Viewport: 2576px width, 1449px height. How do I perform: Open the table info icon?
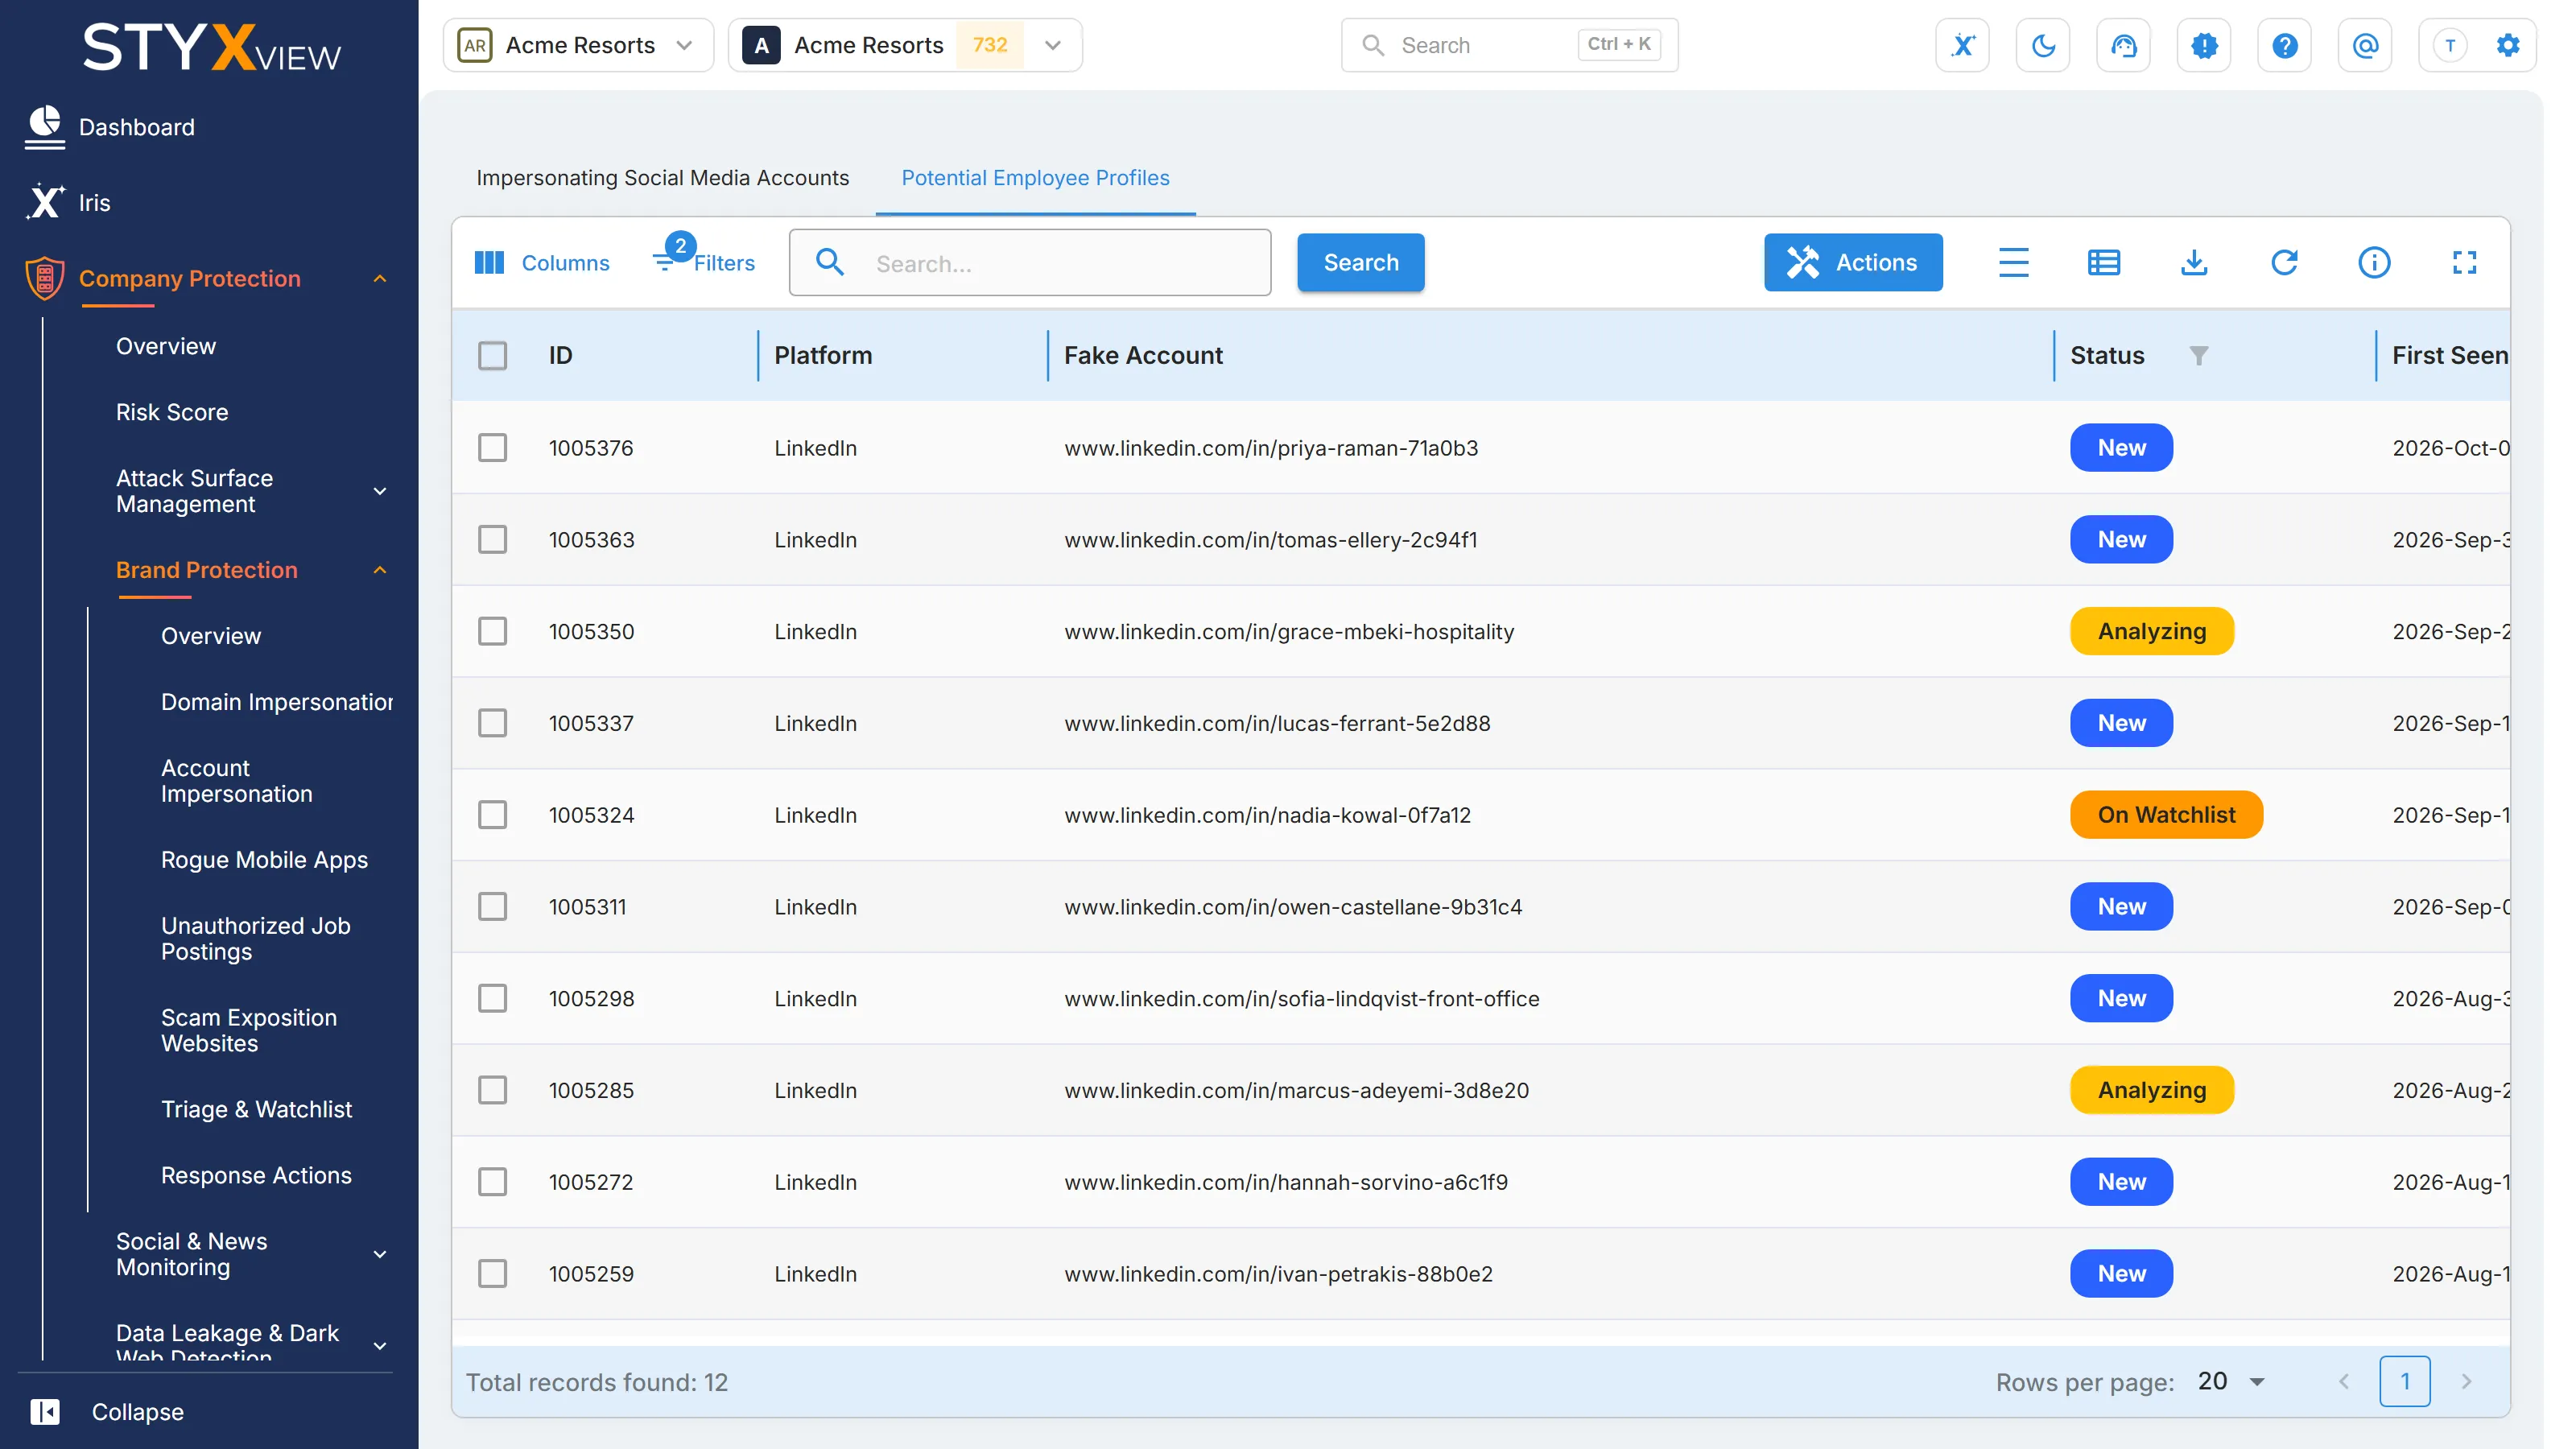2374,262
